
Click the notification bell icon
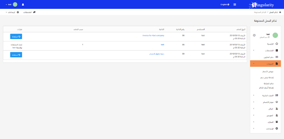tap(23, 5)
